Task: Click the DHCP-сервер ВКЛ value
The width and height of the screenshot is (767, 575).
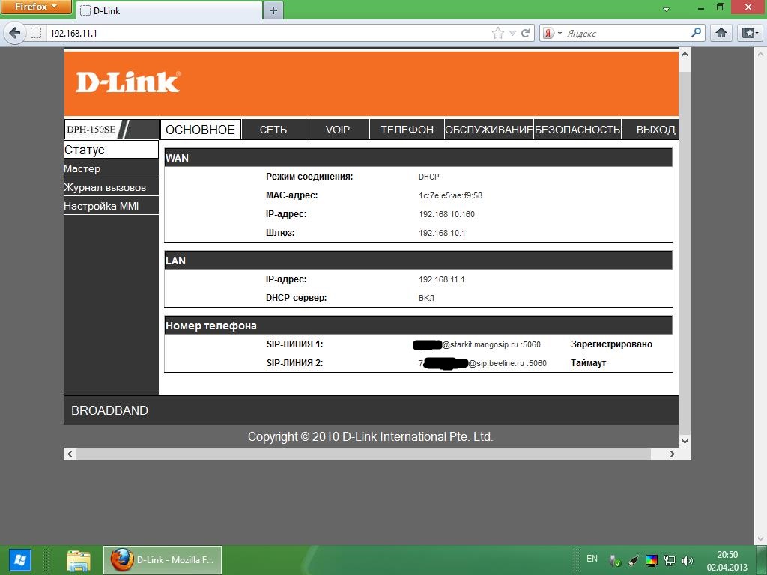Action: 426,298
